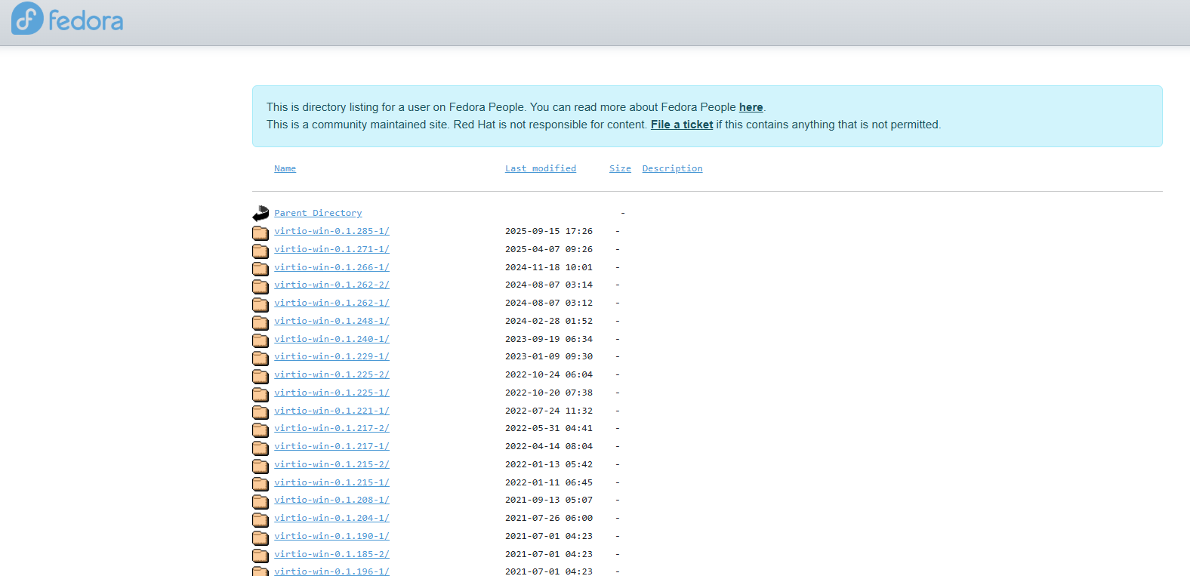Browse the virtio-win-0.1.262-1/ link

pos(331,303)
